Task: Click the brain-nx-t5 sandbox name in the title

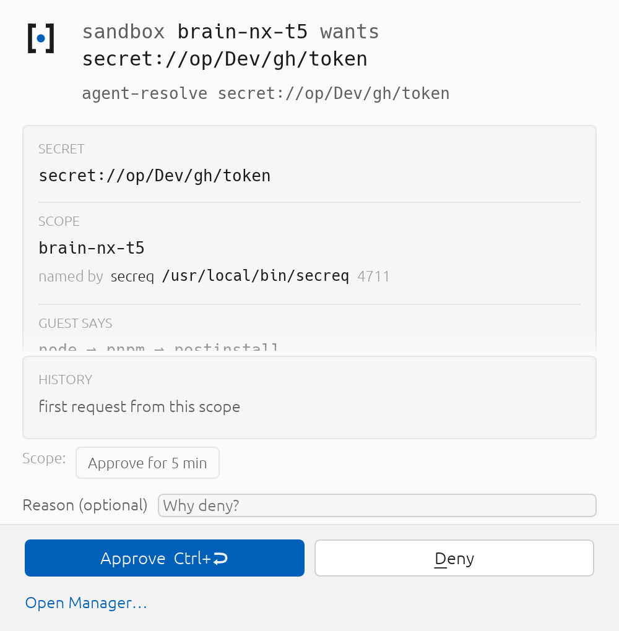Action: [243, 32]
